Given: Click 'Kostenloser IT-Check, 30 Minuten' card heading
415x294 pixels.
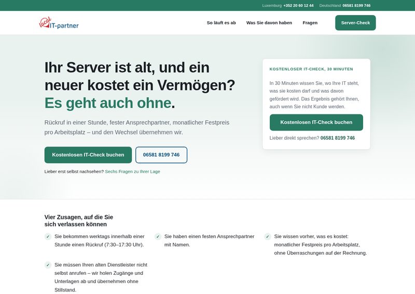Looking at the screenshot, I should coord(311,69).
